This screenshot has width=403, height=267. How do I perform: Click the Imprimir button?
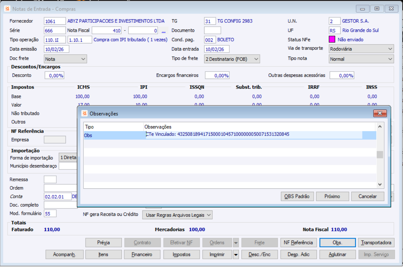click(x=217, y=255)
